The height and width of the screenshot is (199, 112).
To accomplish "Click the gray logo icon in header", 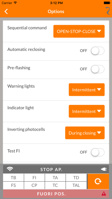I will coord(108,11).
